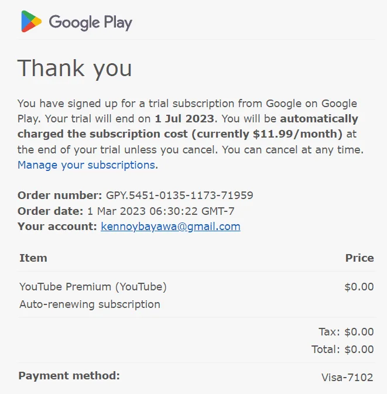Click the Price column header
Screen dimensions: 387x394
[x=359, y=258]
